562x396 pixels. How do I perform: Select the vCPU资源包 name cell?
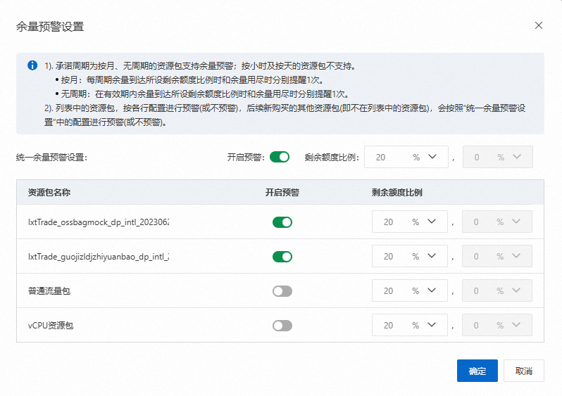[x=51, y=325]
